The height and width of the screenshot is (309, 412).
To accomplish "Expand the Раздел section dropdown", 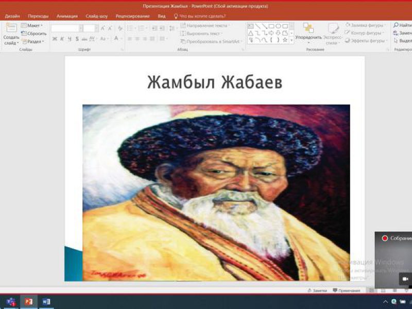I will 33,42.
